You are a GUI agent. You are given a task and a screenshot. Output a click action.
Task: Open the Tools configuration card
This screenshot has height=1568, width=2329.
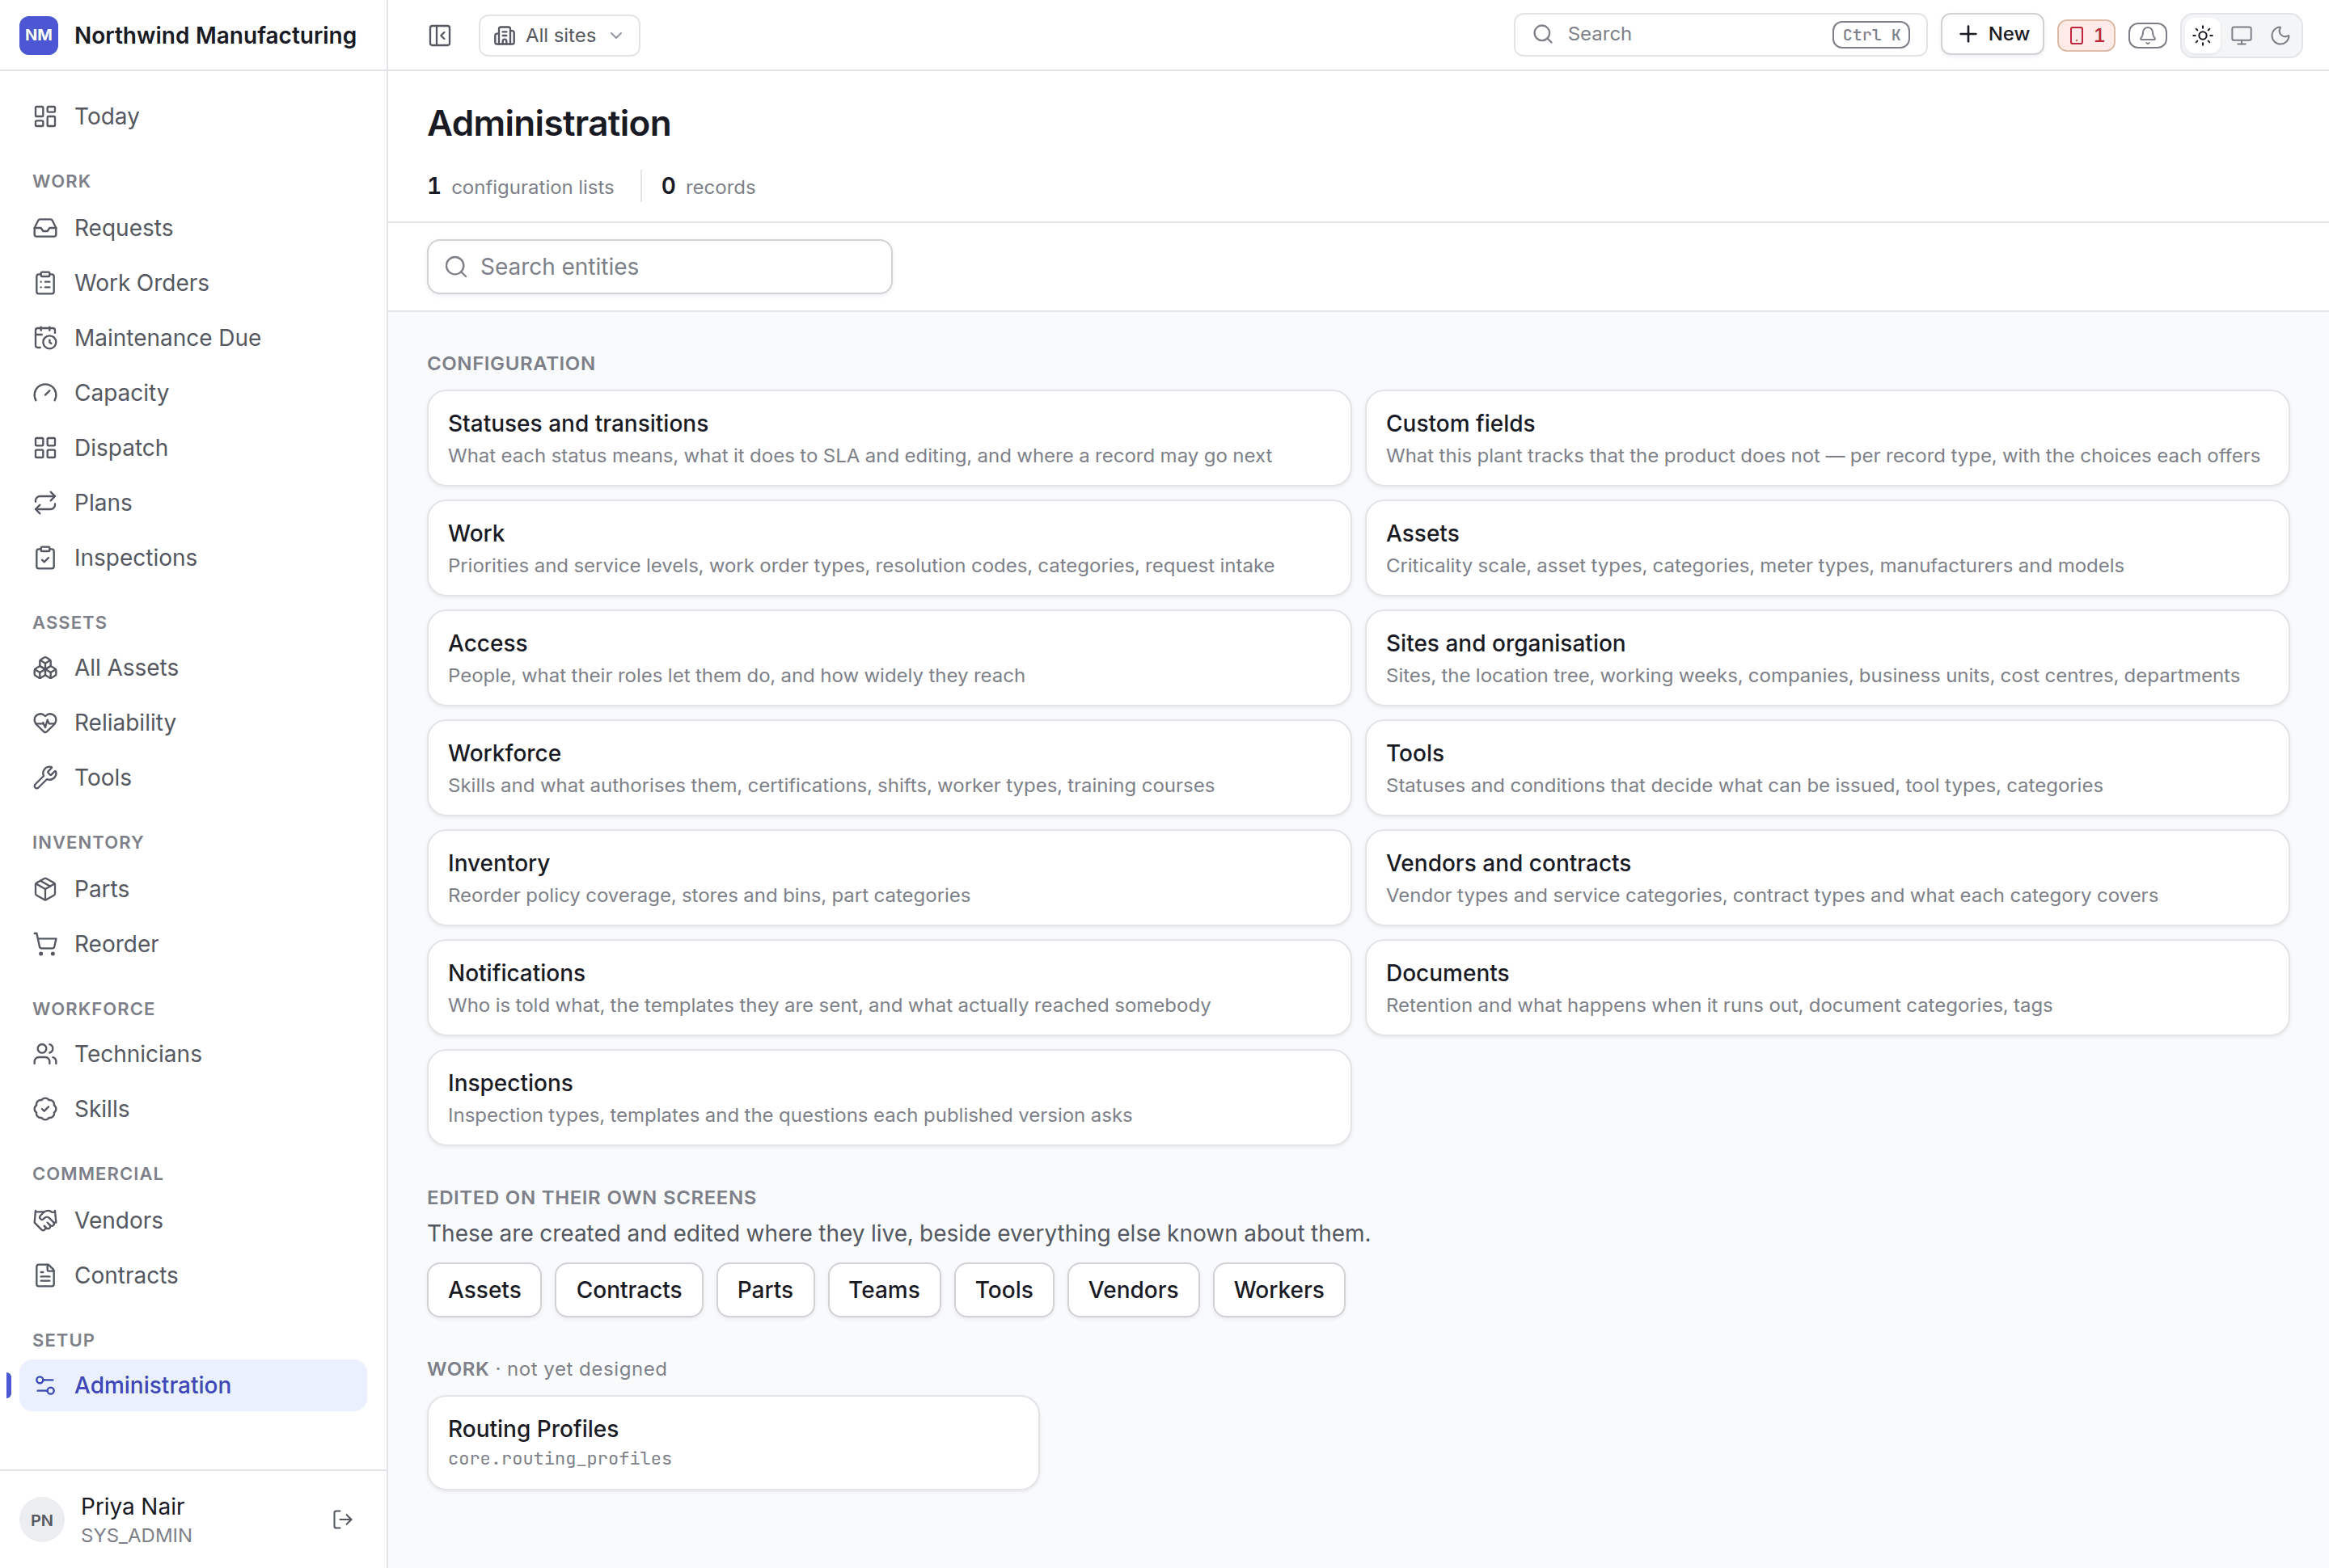pos(1827,768)
